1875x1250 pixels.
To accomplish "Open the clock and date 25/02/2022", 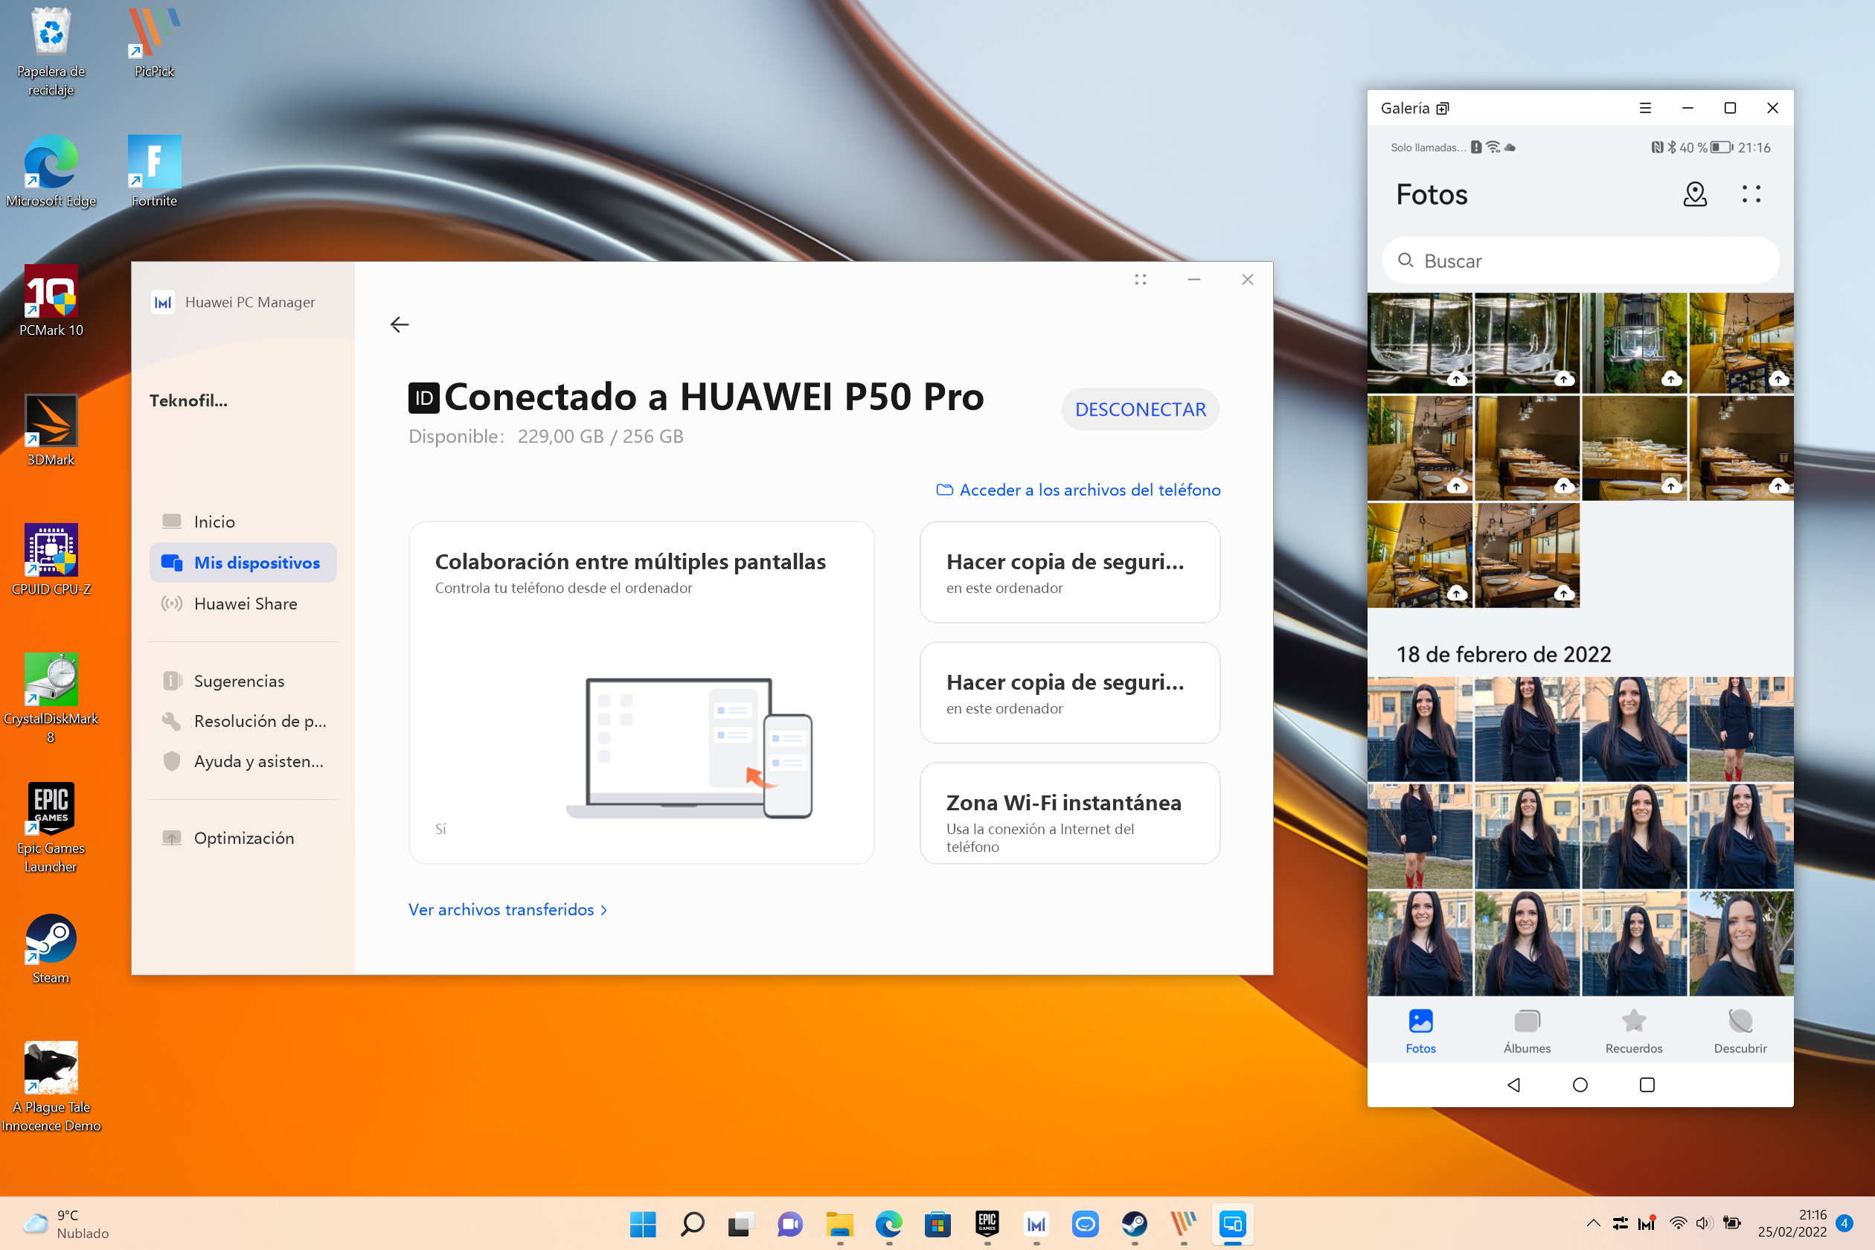I will [1792, 1224].
